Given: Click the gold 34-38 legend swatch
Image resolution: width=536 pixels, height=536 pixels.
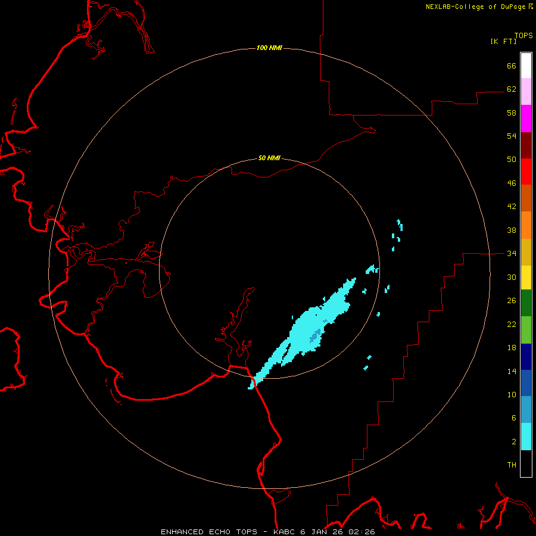Looking at the screenshot, I should pyautogui.click(x=526, y=252).
